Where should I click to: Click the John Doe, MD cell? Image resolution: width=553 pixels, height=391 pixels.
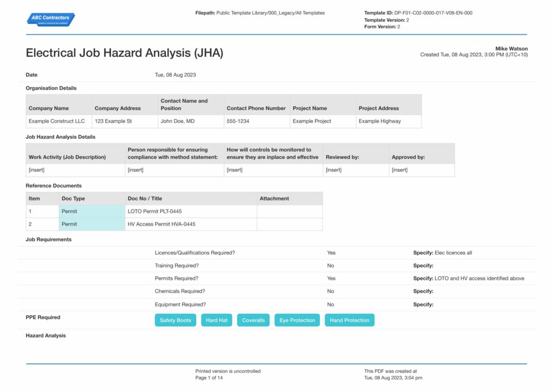[x=191, y=122]
